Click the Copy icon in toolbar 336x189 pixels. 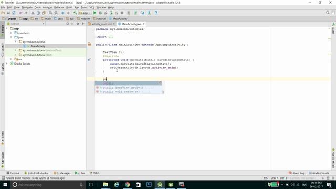pos(38,13)
